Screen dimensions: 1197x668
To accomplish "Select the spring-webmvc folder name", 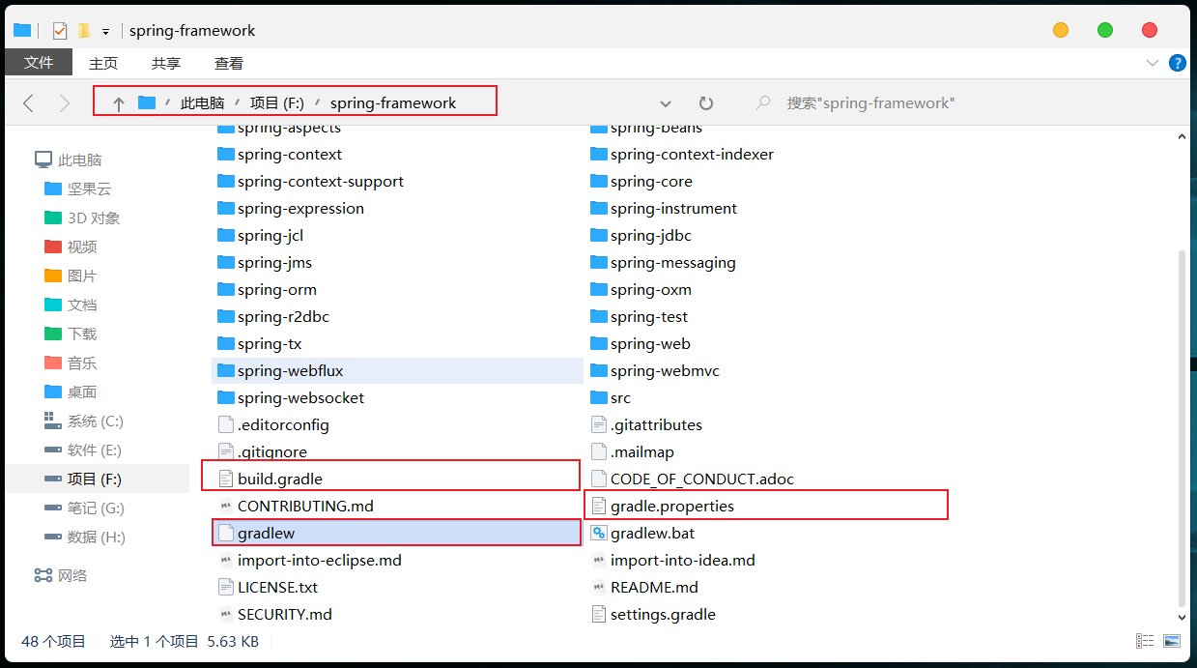I will (665, 370).
